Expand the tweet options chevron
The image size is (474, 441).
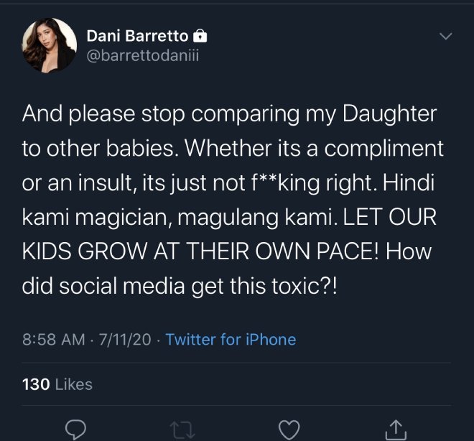pos(445,37)
